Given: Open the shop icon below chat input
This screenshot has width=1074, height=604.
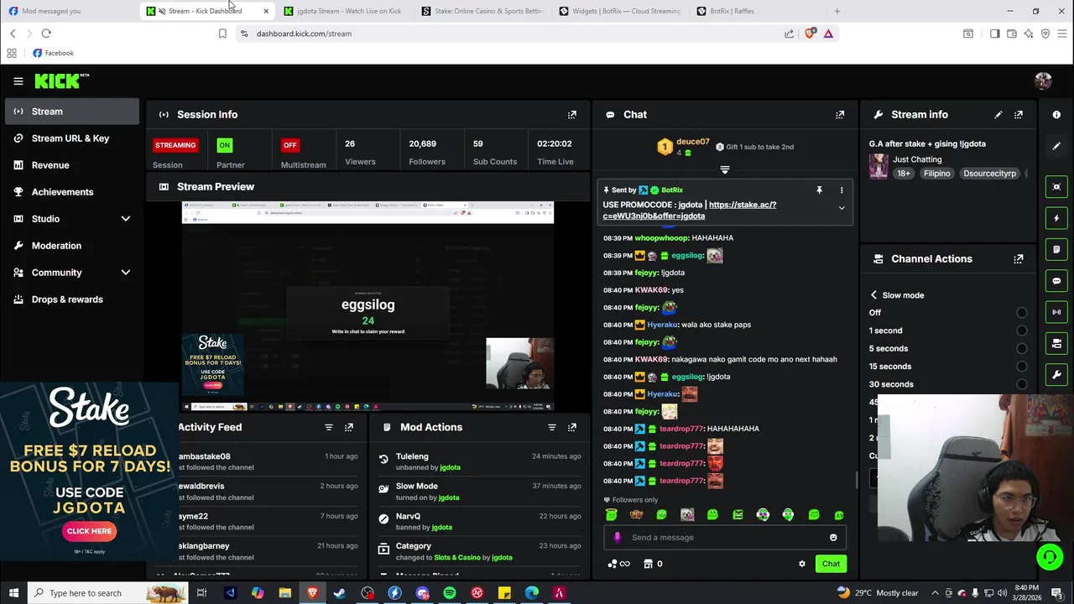Looking at the screenshot, I should click(x=648, y=564).
